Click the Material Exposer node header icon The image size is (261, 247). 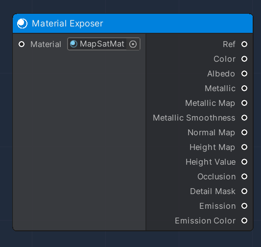tap(22, 24)
